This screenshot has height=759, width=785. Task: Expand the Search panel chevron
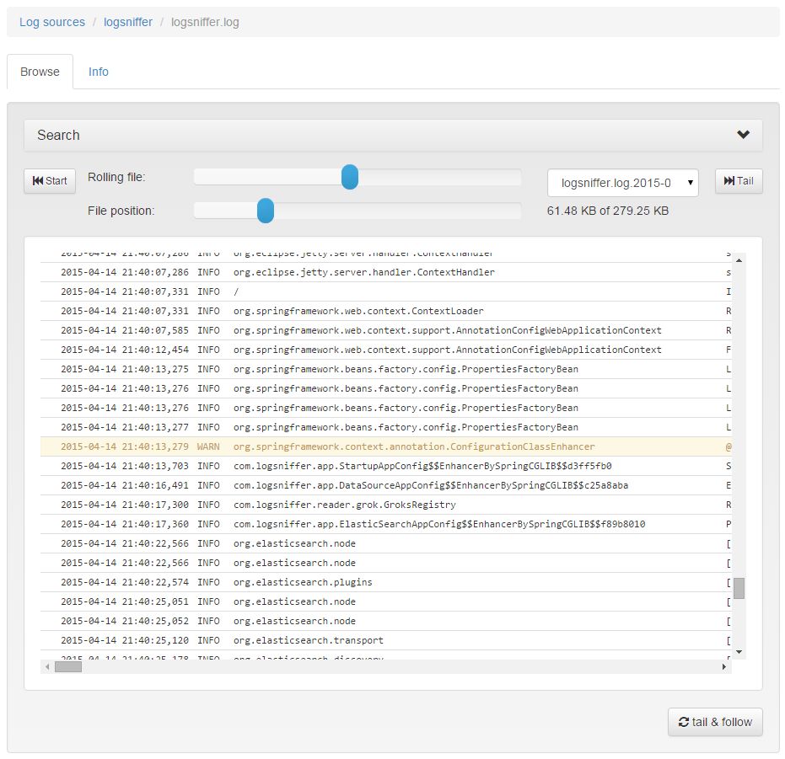click(x=743, y=135)
